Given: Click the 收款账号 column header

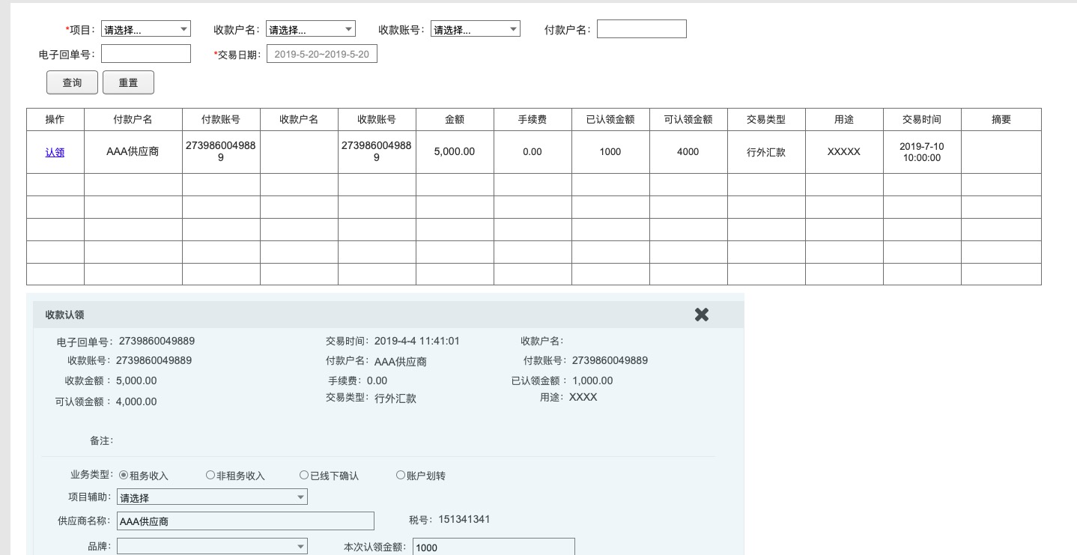Looking at the screenshot, I should tap(377, 120).
